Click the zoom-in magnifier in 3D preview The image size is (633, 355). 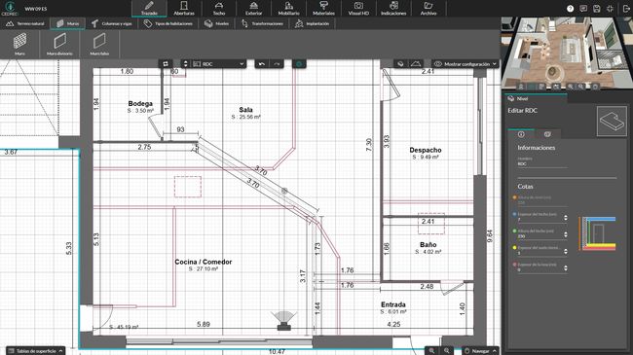[x=580, y=87]
